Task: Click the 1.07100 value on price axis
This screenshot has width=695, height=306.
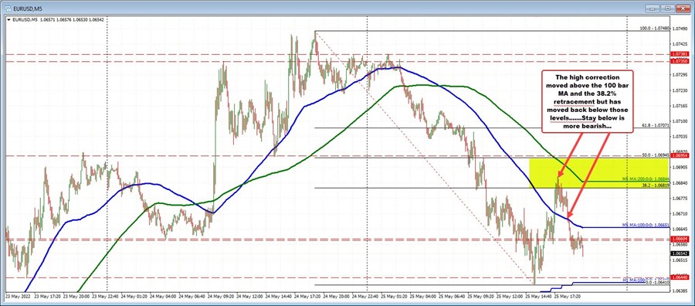Action: (x=680, y=121)
